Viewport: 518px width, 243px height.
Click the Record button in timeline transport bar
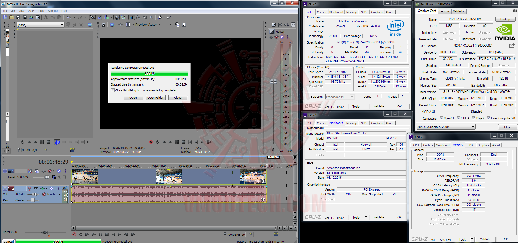[74, 234]
